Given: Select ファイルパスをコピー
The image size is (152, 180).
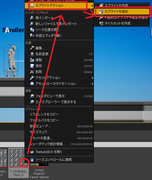Looking at the screenshot, I should [59, 120].
